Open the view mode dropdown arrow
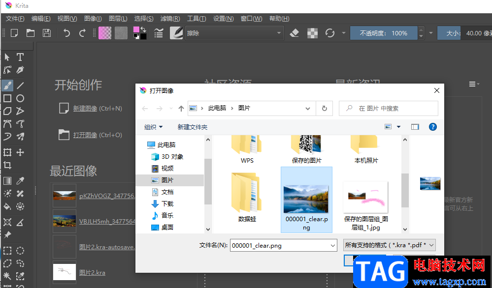 [x=399, y=127]
